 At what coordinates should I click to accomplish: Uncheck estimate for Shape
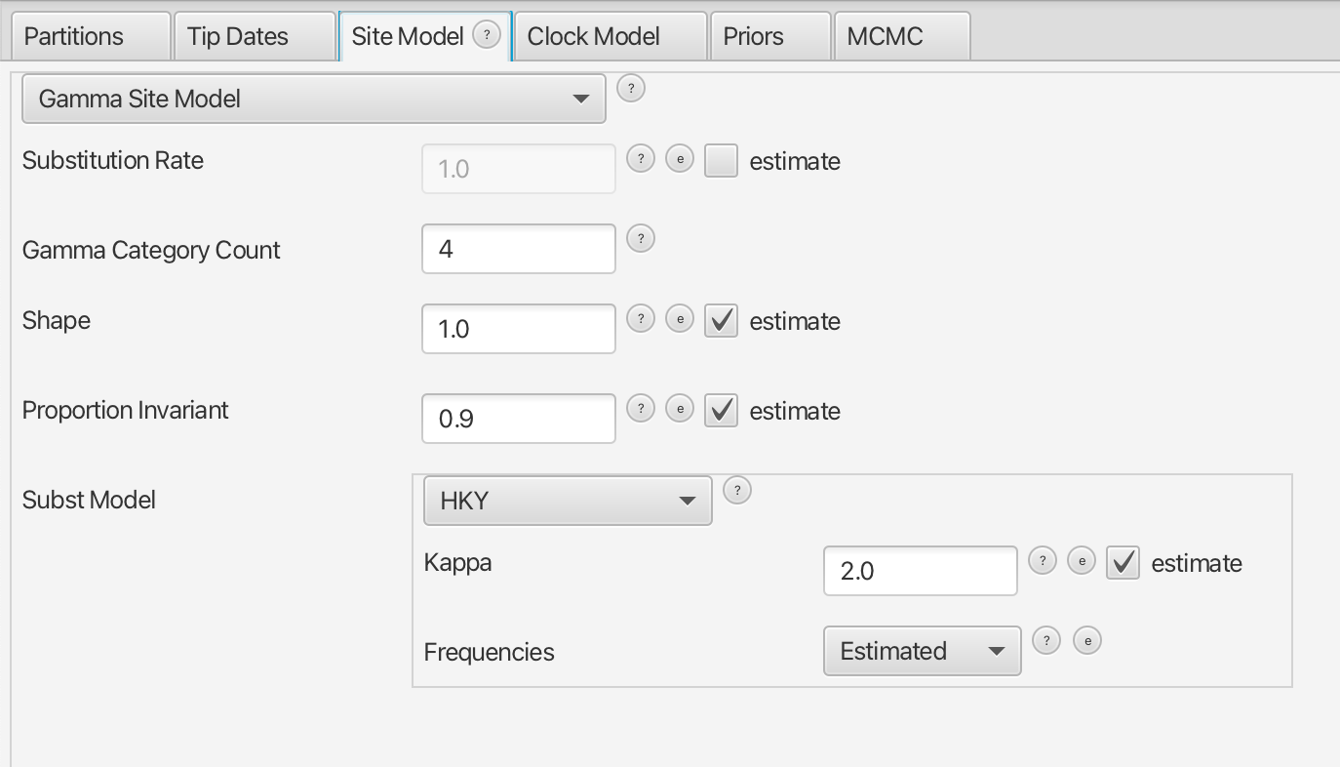721,321
